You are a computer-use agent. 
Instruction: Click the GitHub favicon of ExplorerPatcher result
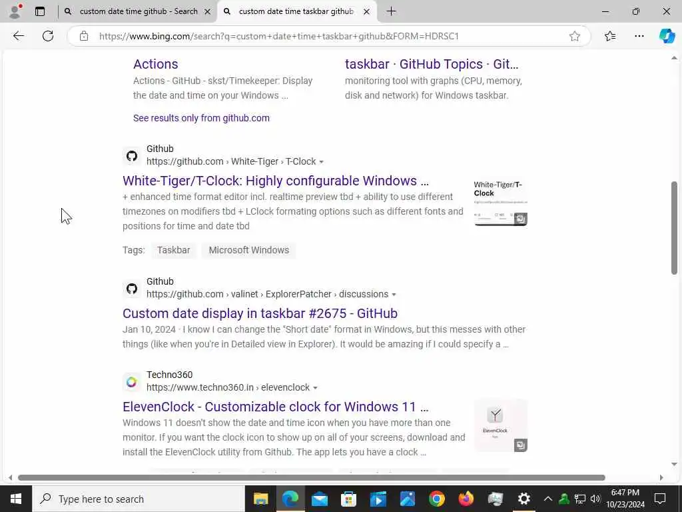[x=132, y=289]
